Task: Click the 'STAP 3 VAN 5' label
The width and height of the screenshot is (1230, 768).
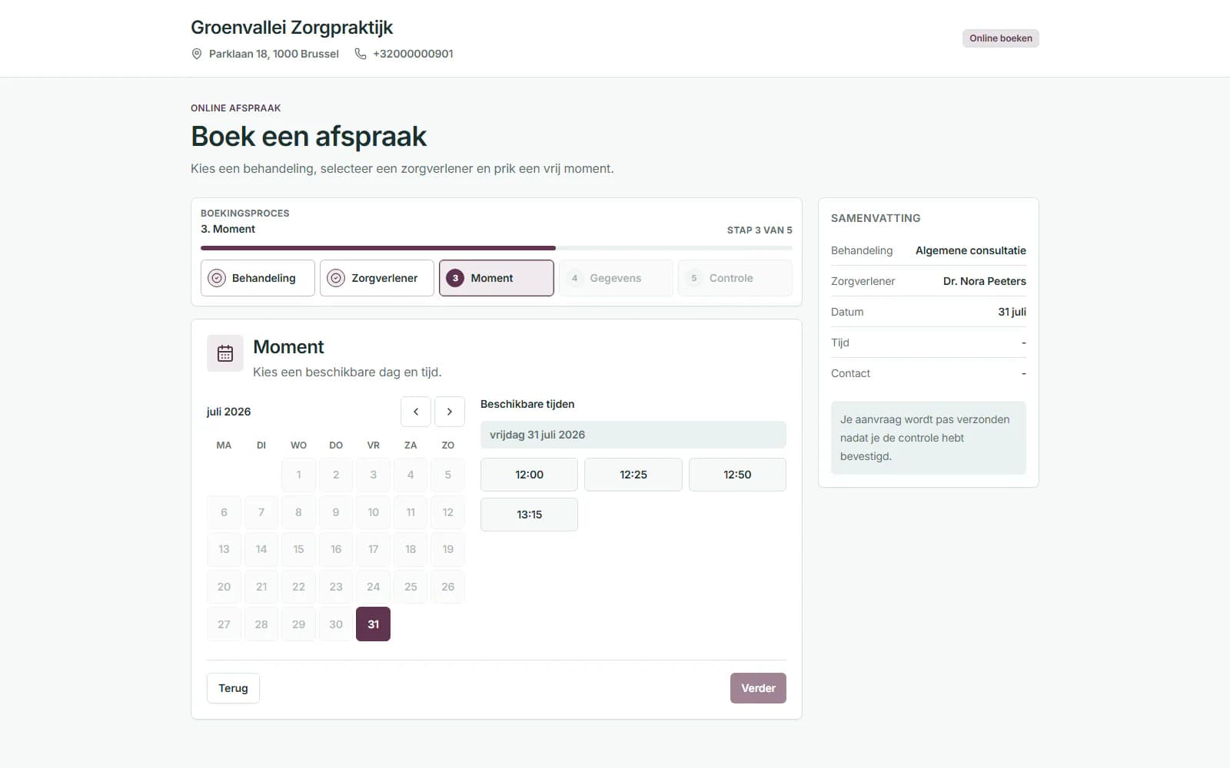Action: tap(760, 230)
